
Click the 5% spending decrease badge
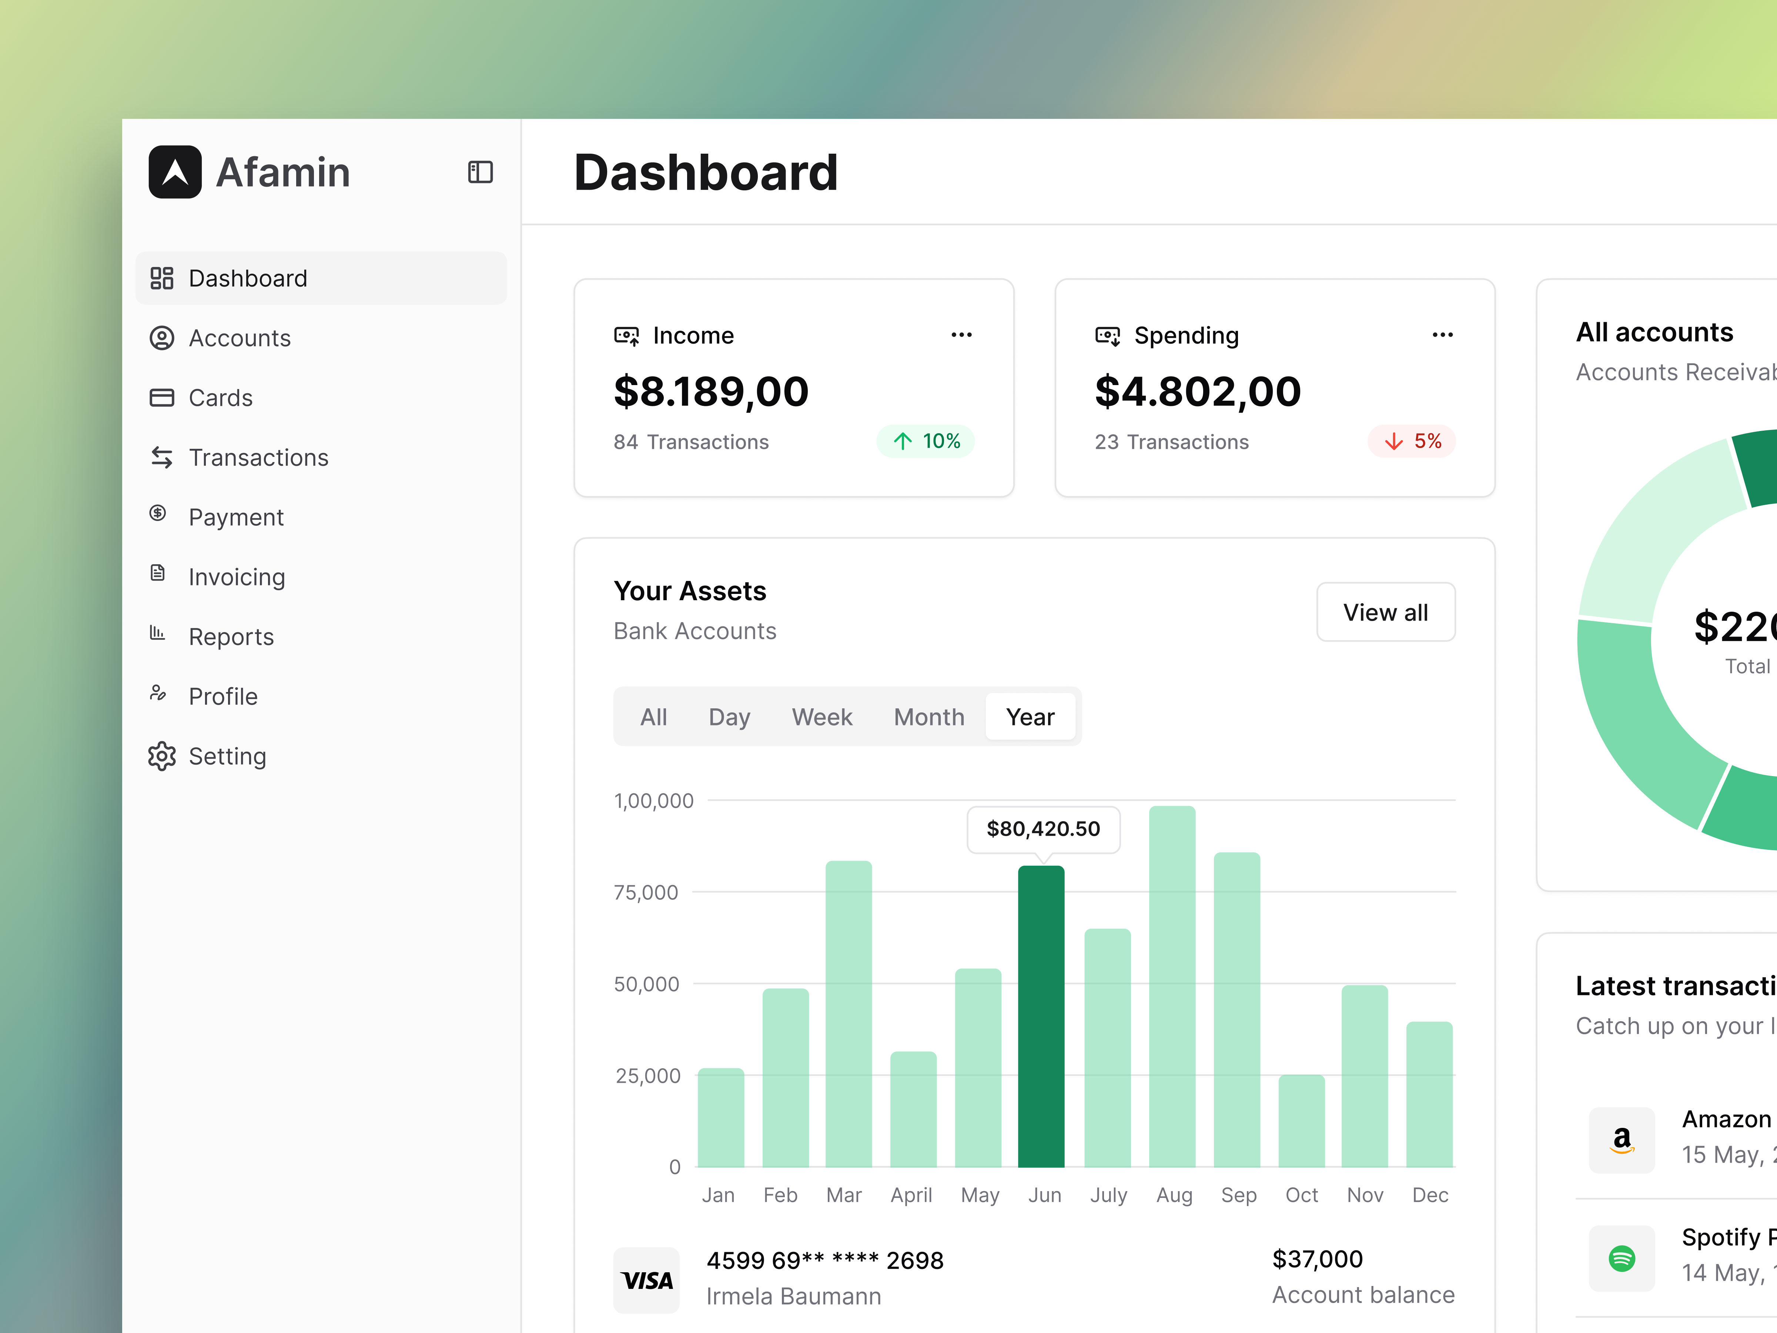tap(1412, 441)
